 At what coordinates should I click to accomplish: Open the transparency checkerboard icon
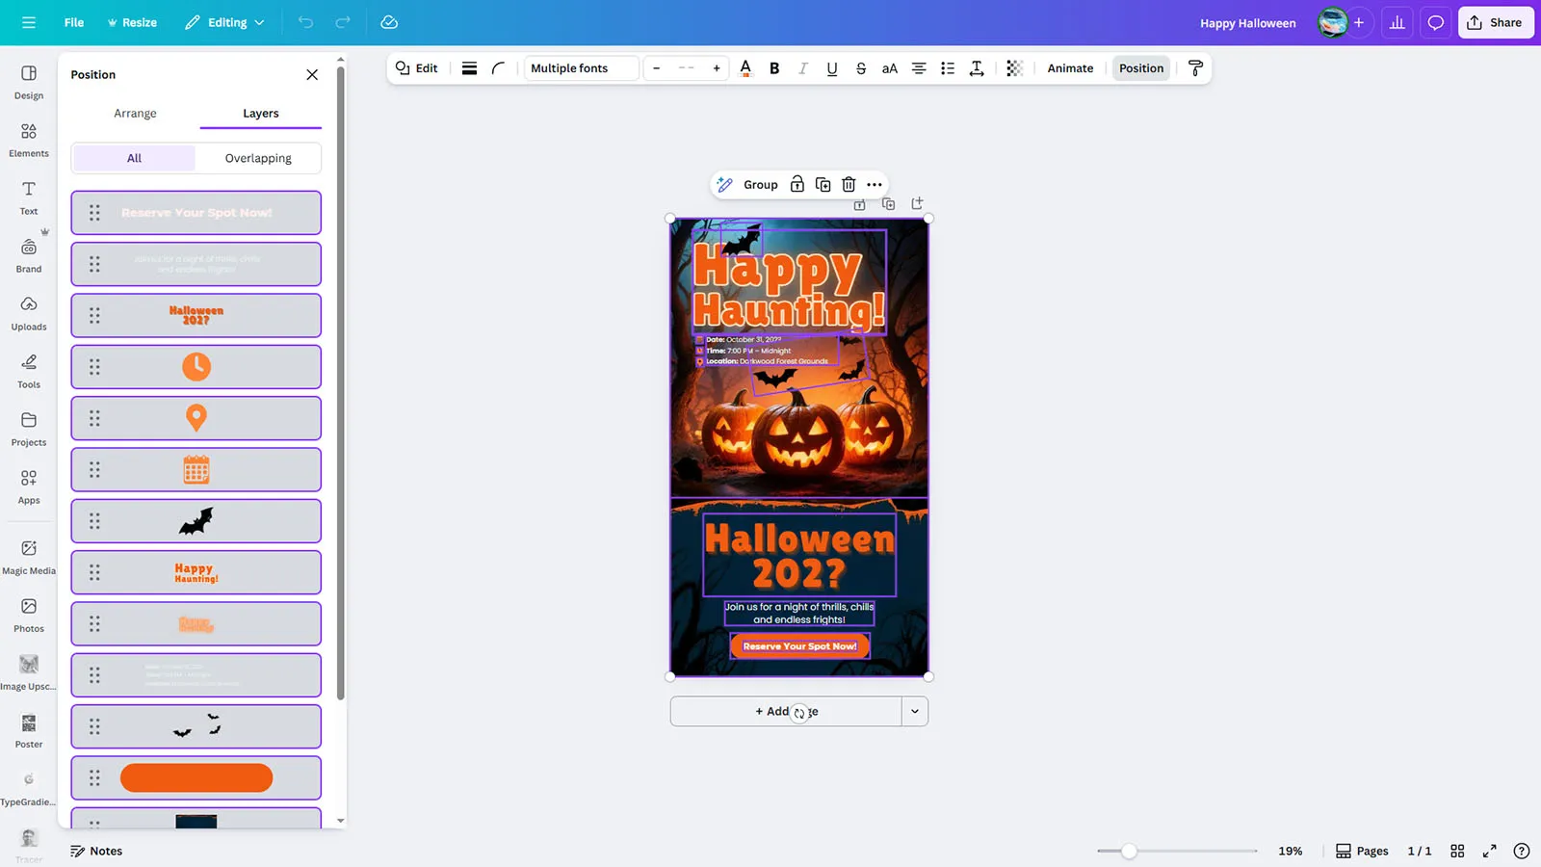coord(1014,68)
